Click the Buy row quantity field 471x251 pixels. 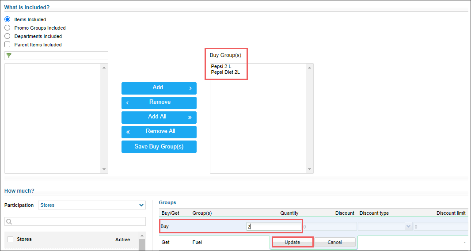(x=273, y=226)
